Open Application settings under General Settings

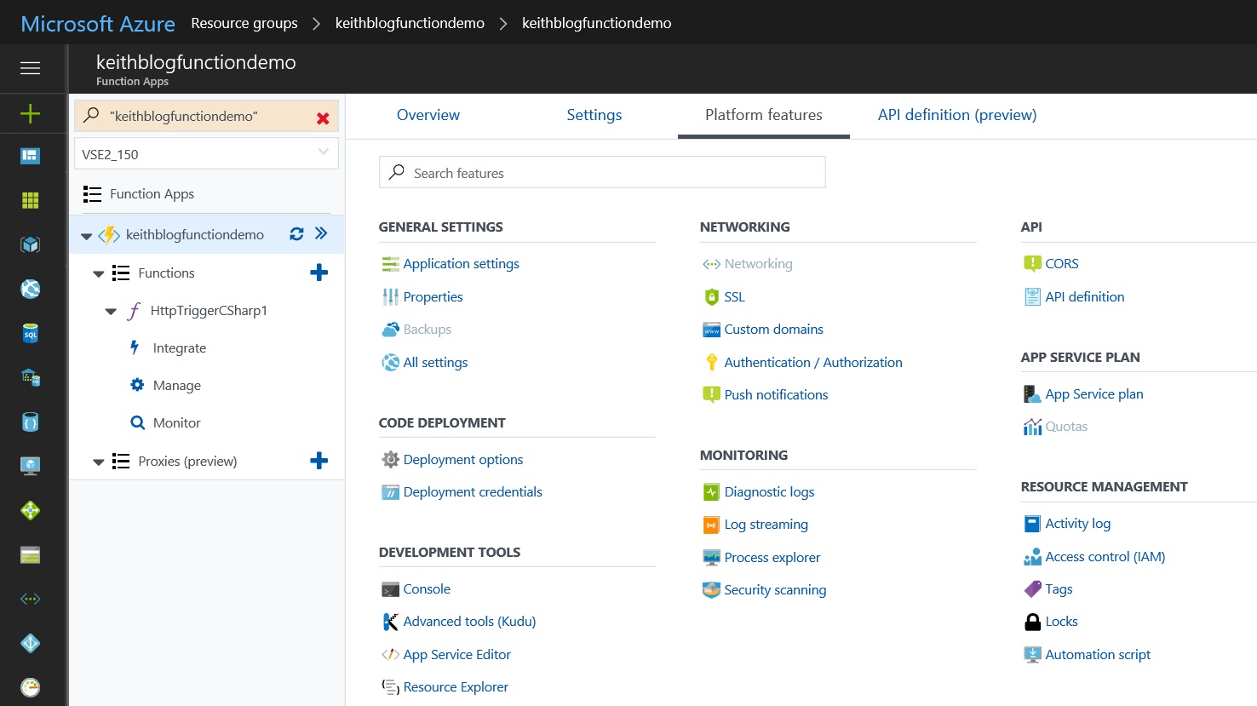[460, 263]
